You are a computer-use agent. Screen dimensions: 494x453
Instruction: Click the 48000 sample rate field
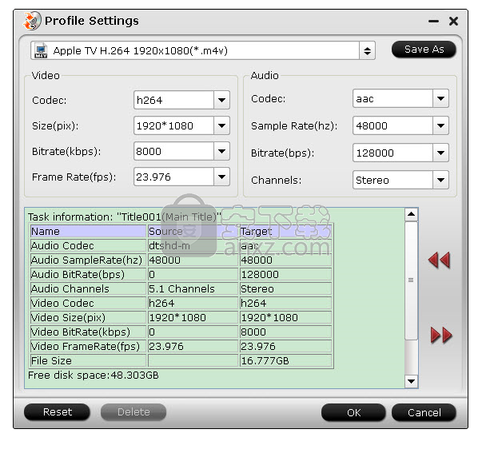click(392, 126)
